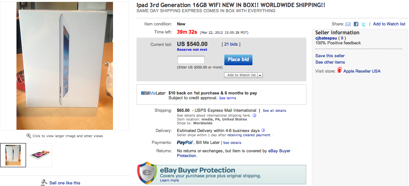Click the shipping help question mark icon
Screen dimensions: 409x186
254,115
